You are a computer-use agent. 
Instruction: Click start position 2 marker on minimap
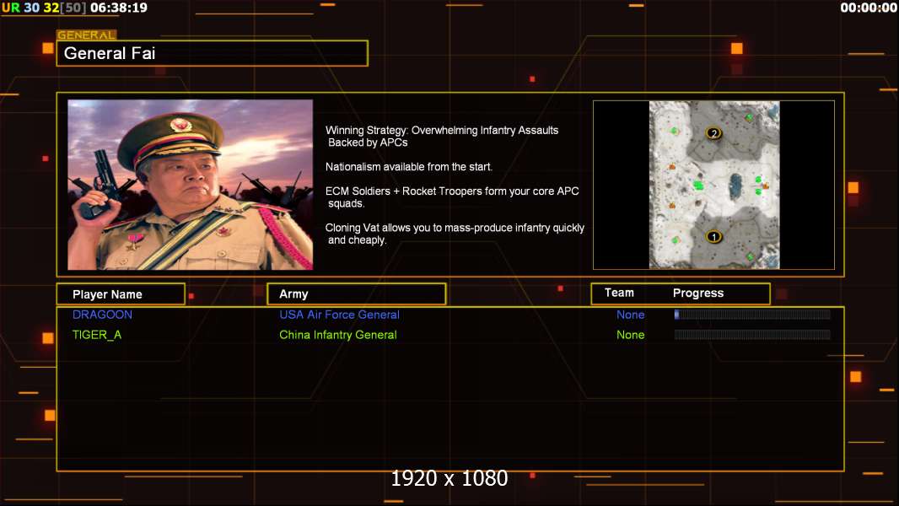click(x=713, y=133)
